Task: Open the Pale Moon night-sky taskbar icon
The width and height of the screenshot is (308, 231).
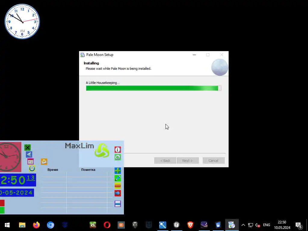Action: 204,225
